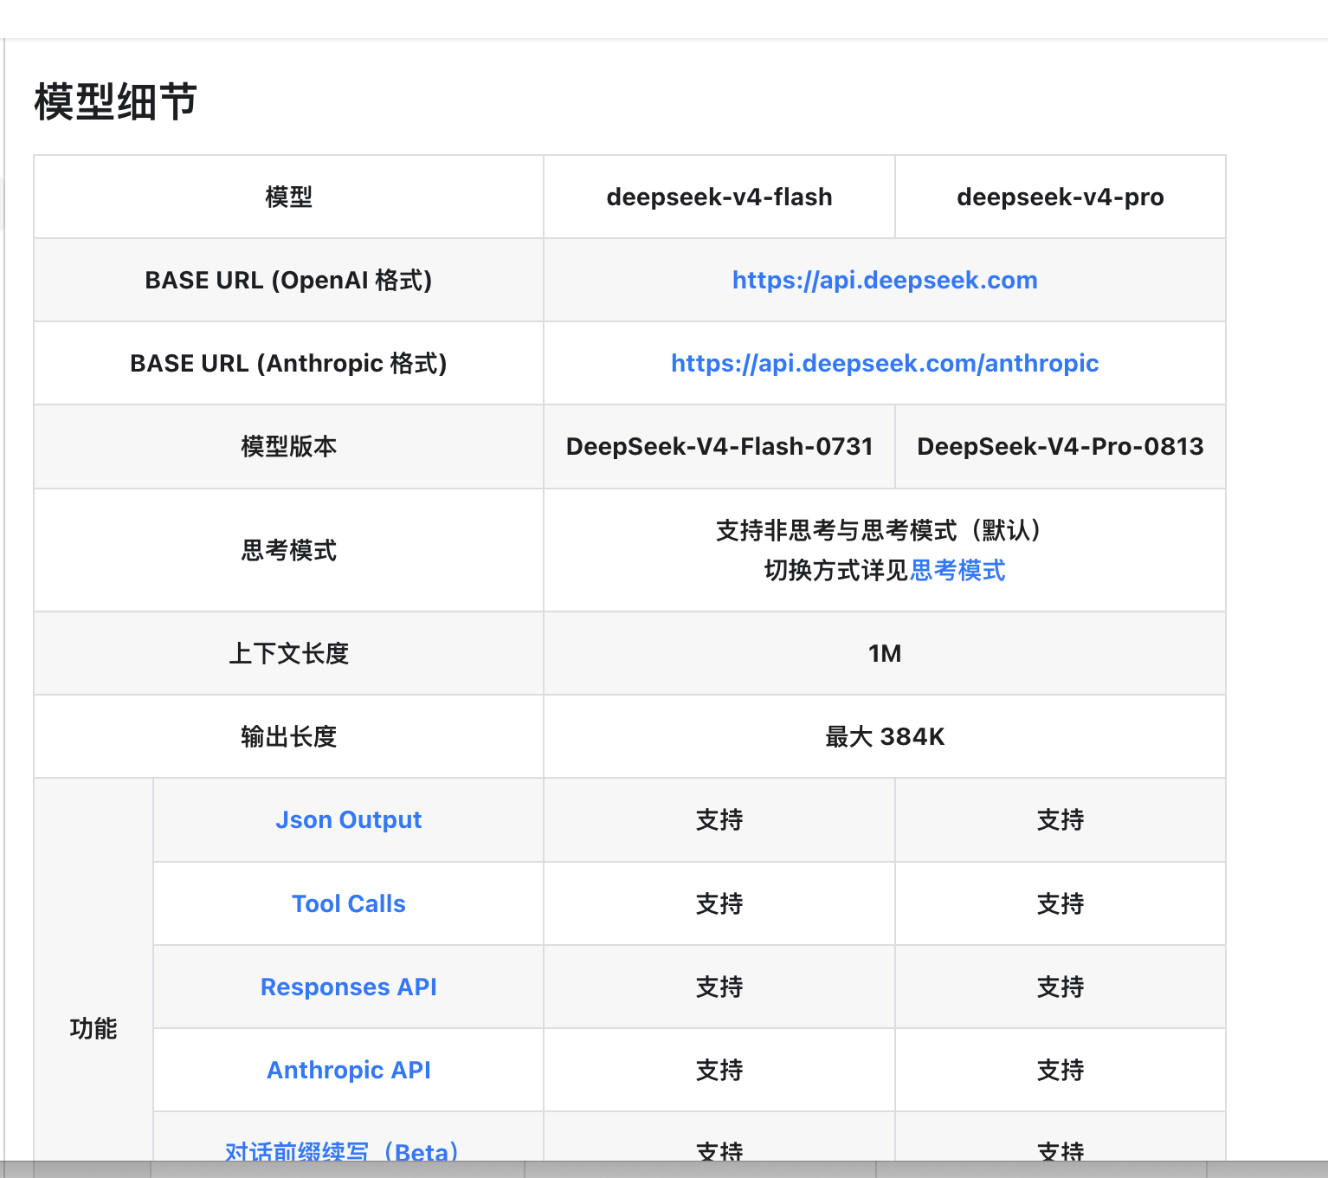Click the 功能 group label cell

coord(93,1028)
